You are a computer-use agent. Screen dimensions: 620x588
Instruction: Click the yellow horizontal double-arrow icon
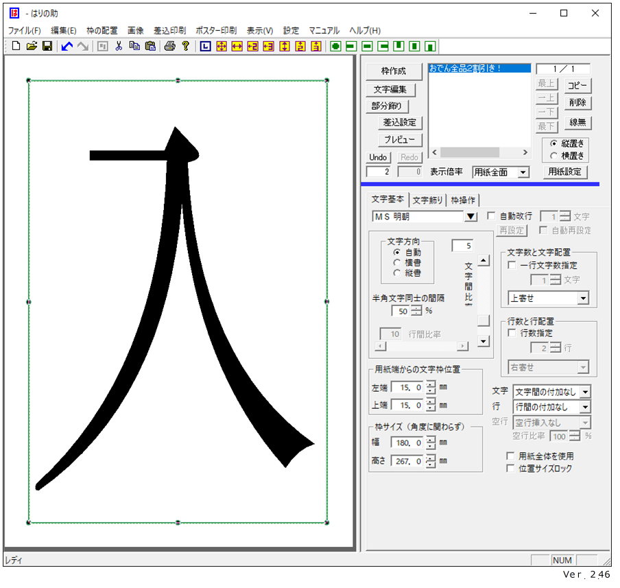(237, 46)
